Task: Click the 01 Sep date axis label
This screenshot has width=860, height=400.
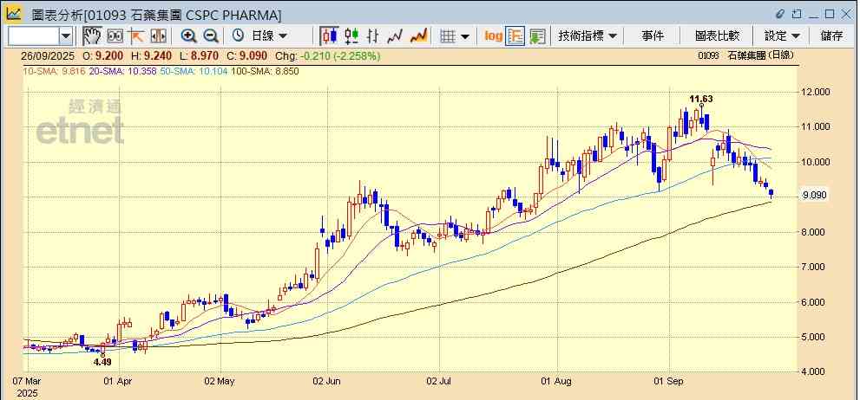Action: [x=668, y=381]
